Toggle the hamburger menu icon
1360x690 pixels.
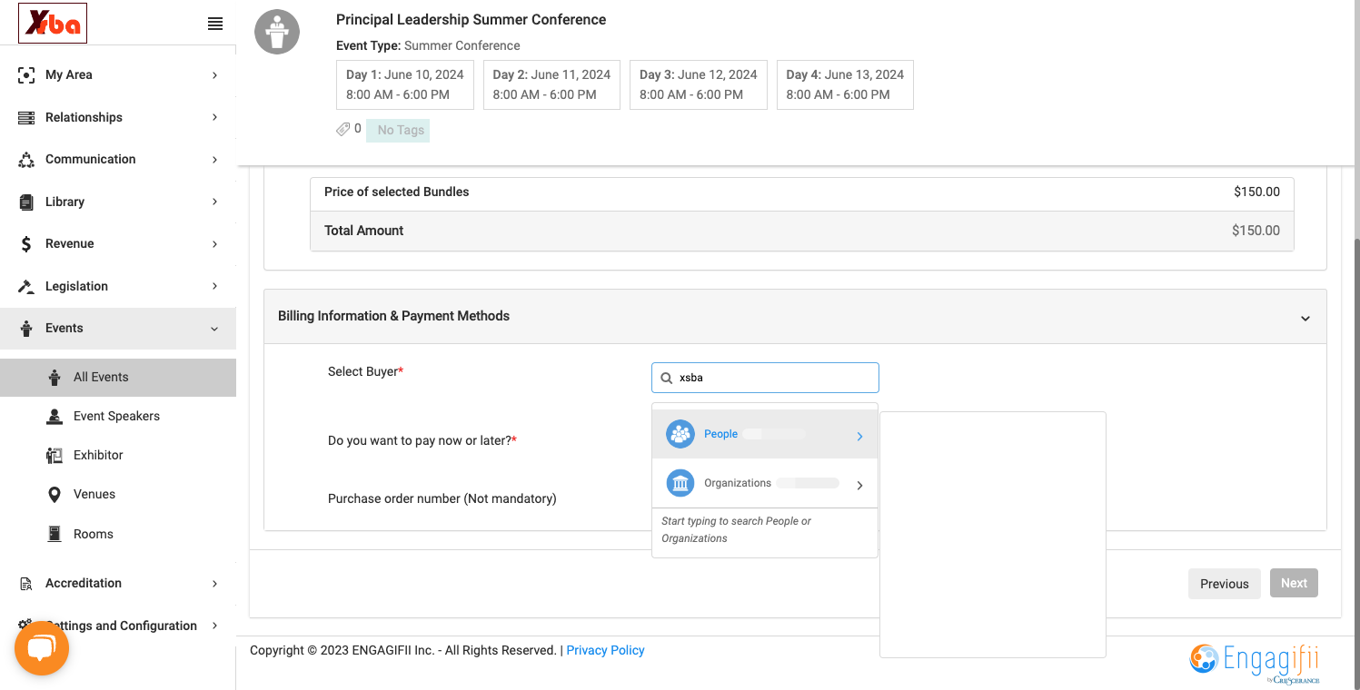coord(215,25)
